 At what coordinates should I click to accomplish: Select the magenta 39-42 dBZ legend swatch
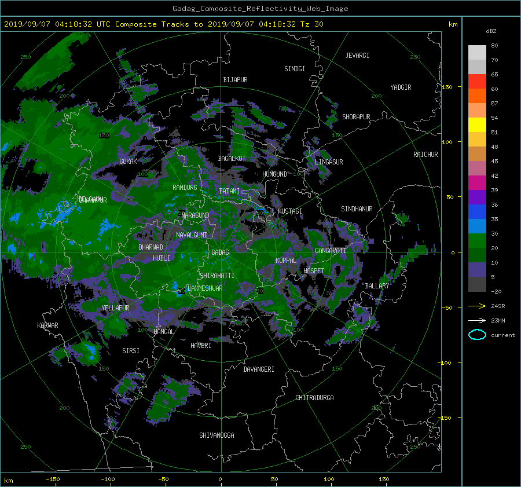tap(477, 183)
